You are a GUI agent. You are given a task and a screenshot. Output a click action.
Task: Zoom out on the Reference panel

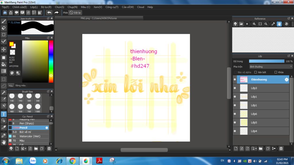point(266,24)
